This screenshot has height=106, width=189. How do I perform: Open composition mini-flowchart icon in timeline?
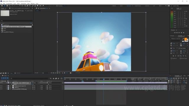click(x=50, y=79)
